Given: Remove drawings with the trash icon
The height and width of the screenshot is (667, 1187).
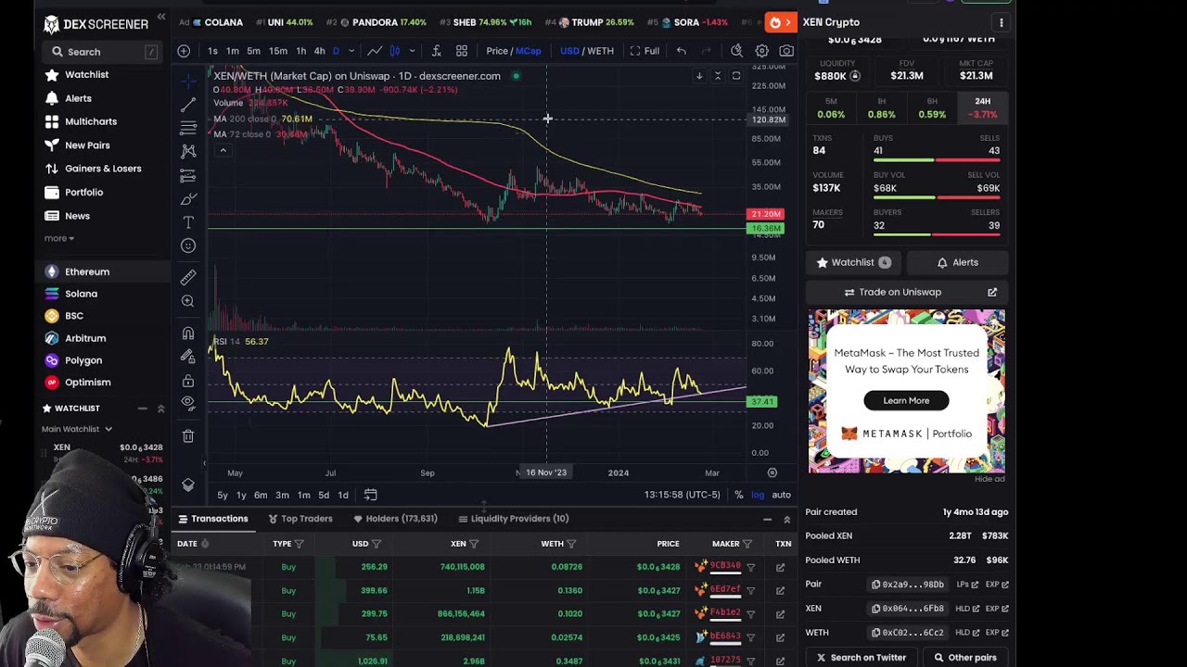Looking at the screenshot, I should (x=188, y=435).
